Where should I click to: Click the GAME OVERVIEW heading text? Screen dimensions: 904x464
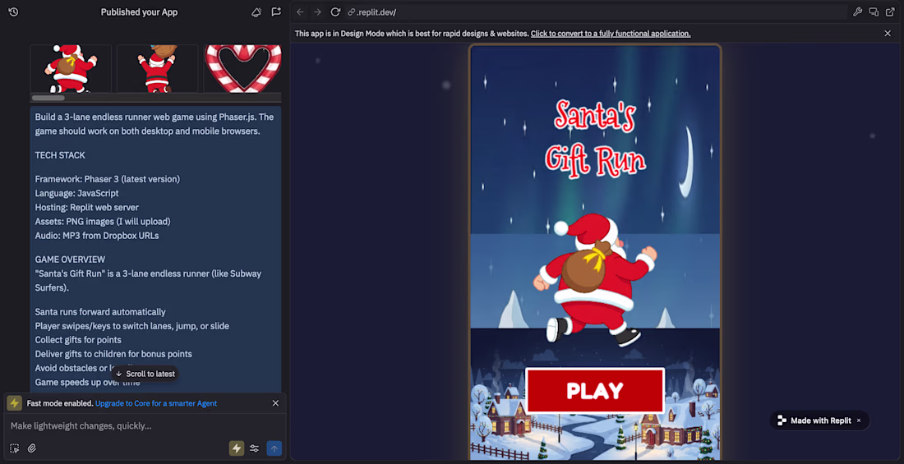click(70, 260)
